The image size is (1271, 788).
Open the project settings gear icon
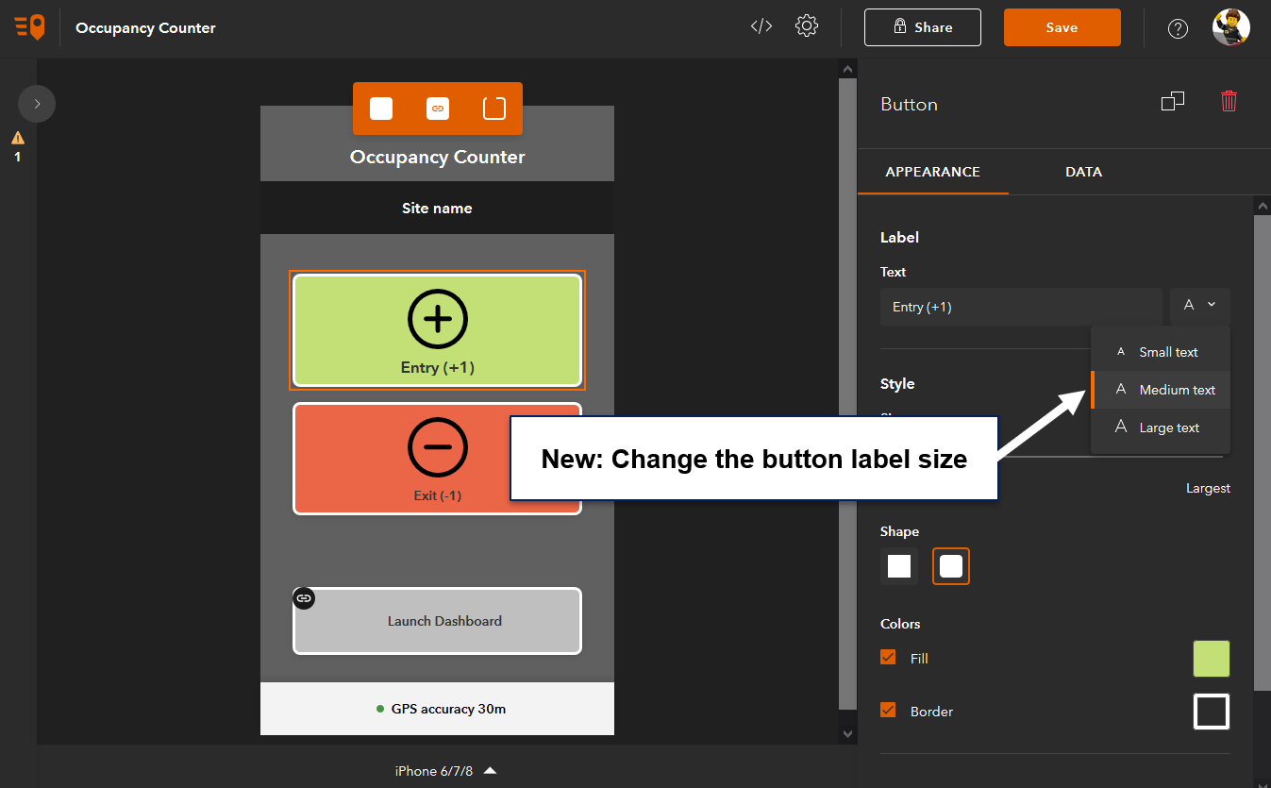pyautogui.click(x=807, y=25)
